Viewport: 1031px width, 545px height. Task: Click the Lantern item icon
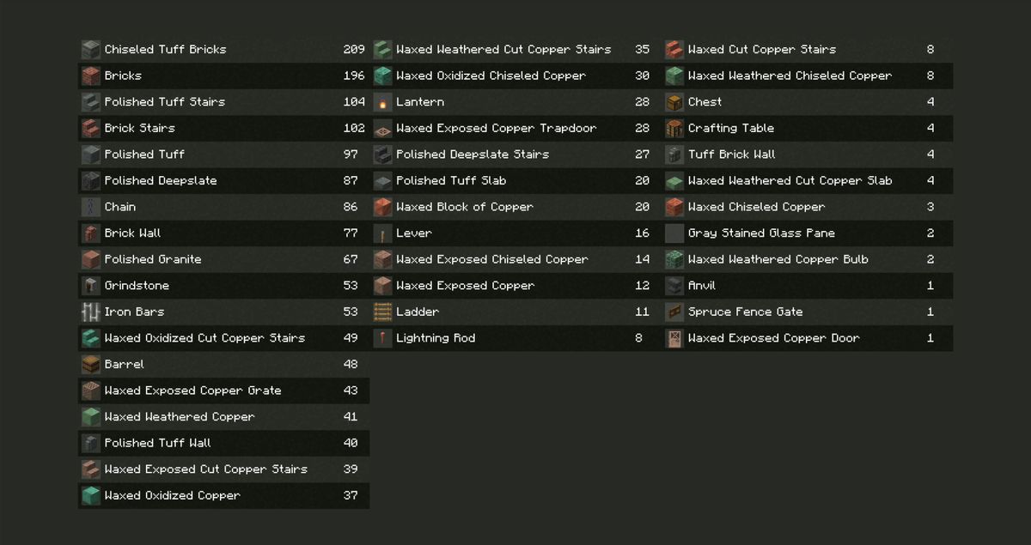point(383,102)
